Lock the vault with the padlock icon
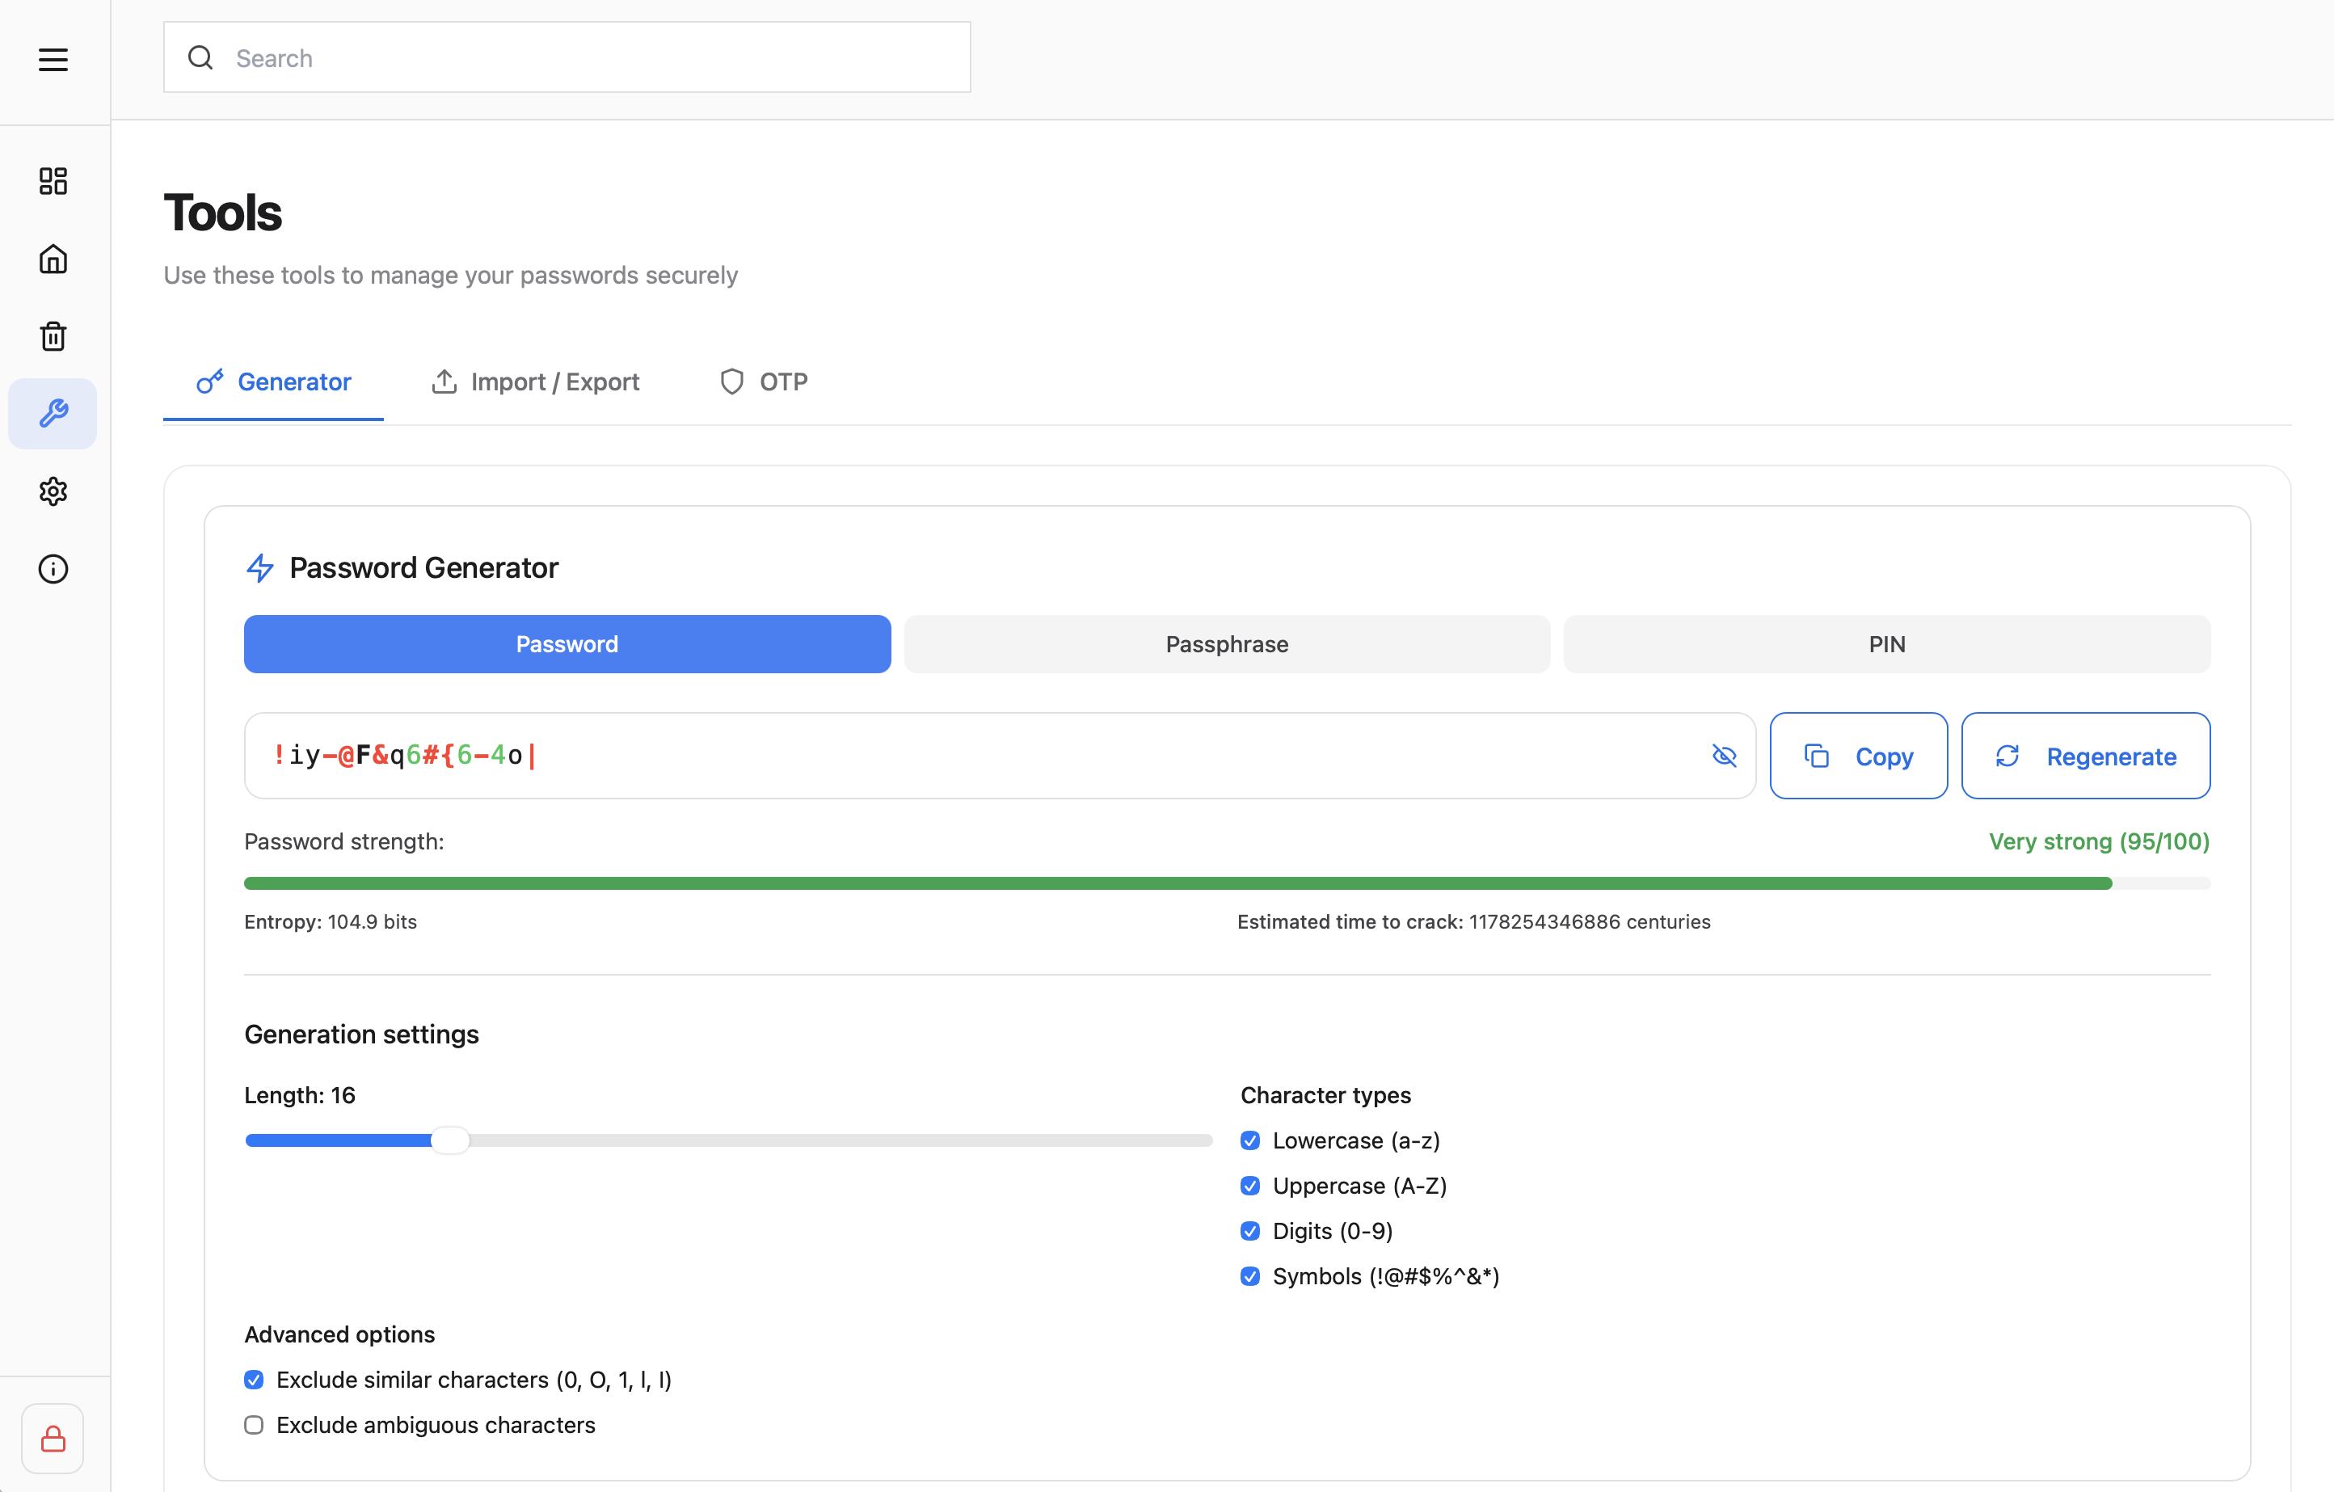Screen dimensions: 2334x1492 click(53, 1439)
